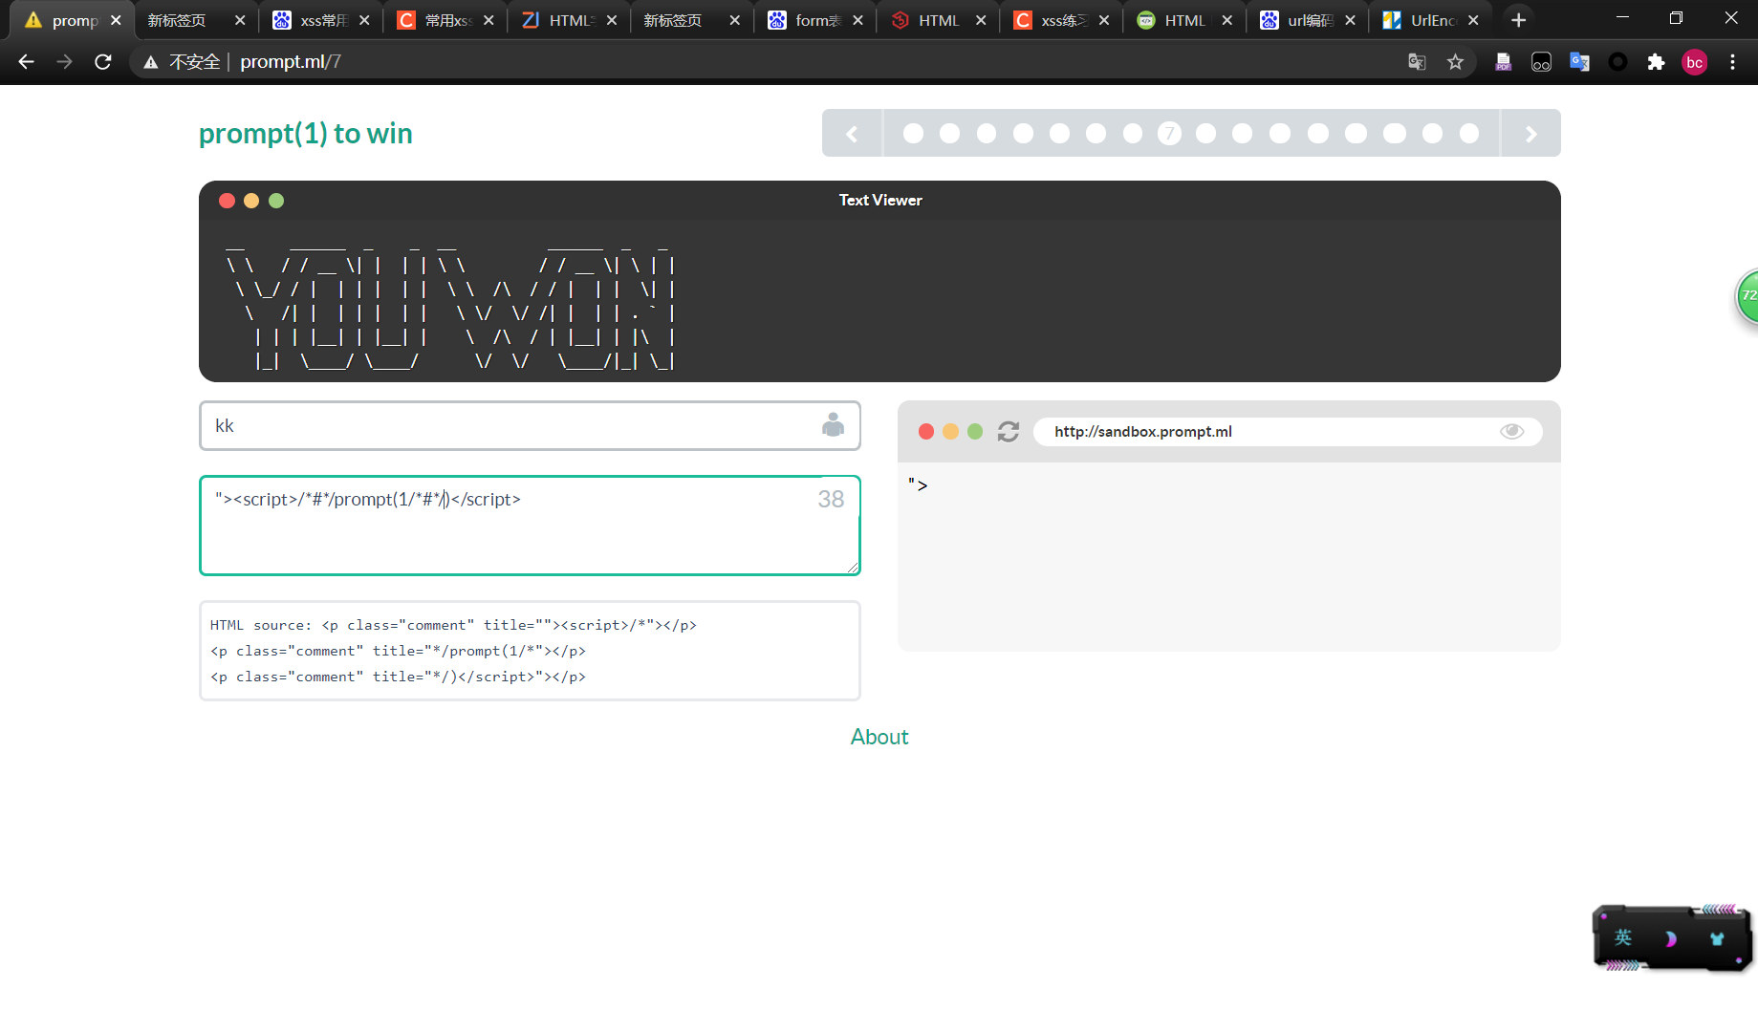The width and height of the screenshot is (1758, 1032).
Task: Click the sandbox green window dot
Action: (975, 432)
